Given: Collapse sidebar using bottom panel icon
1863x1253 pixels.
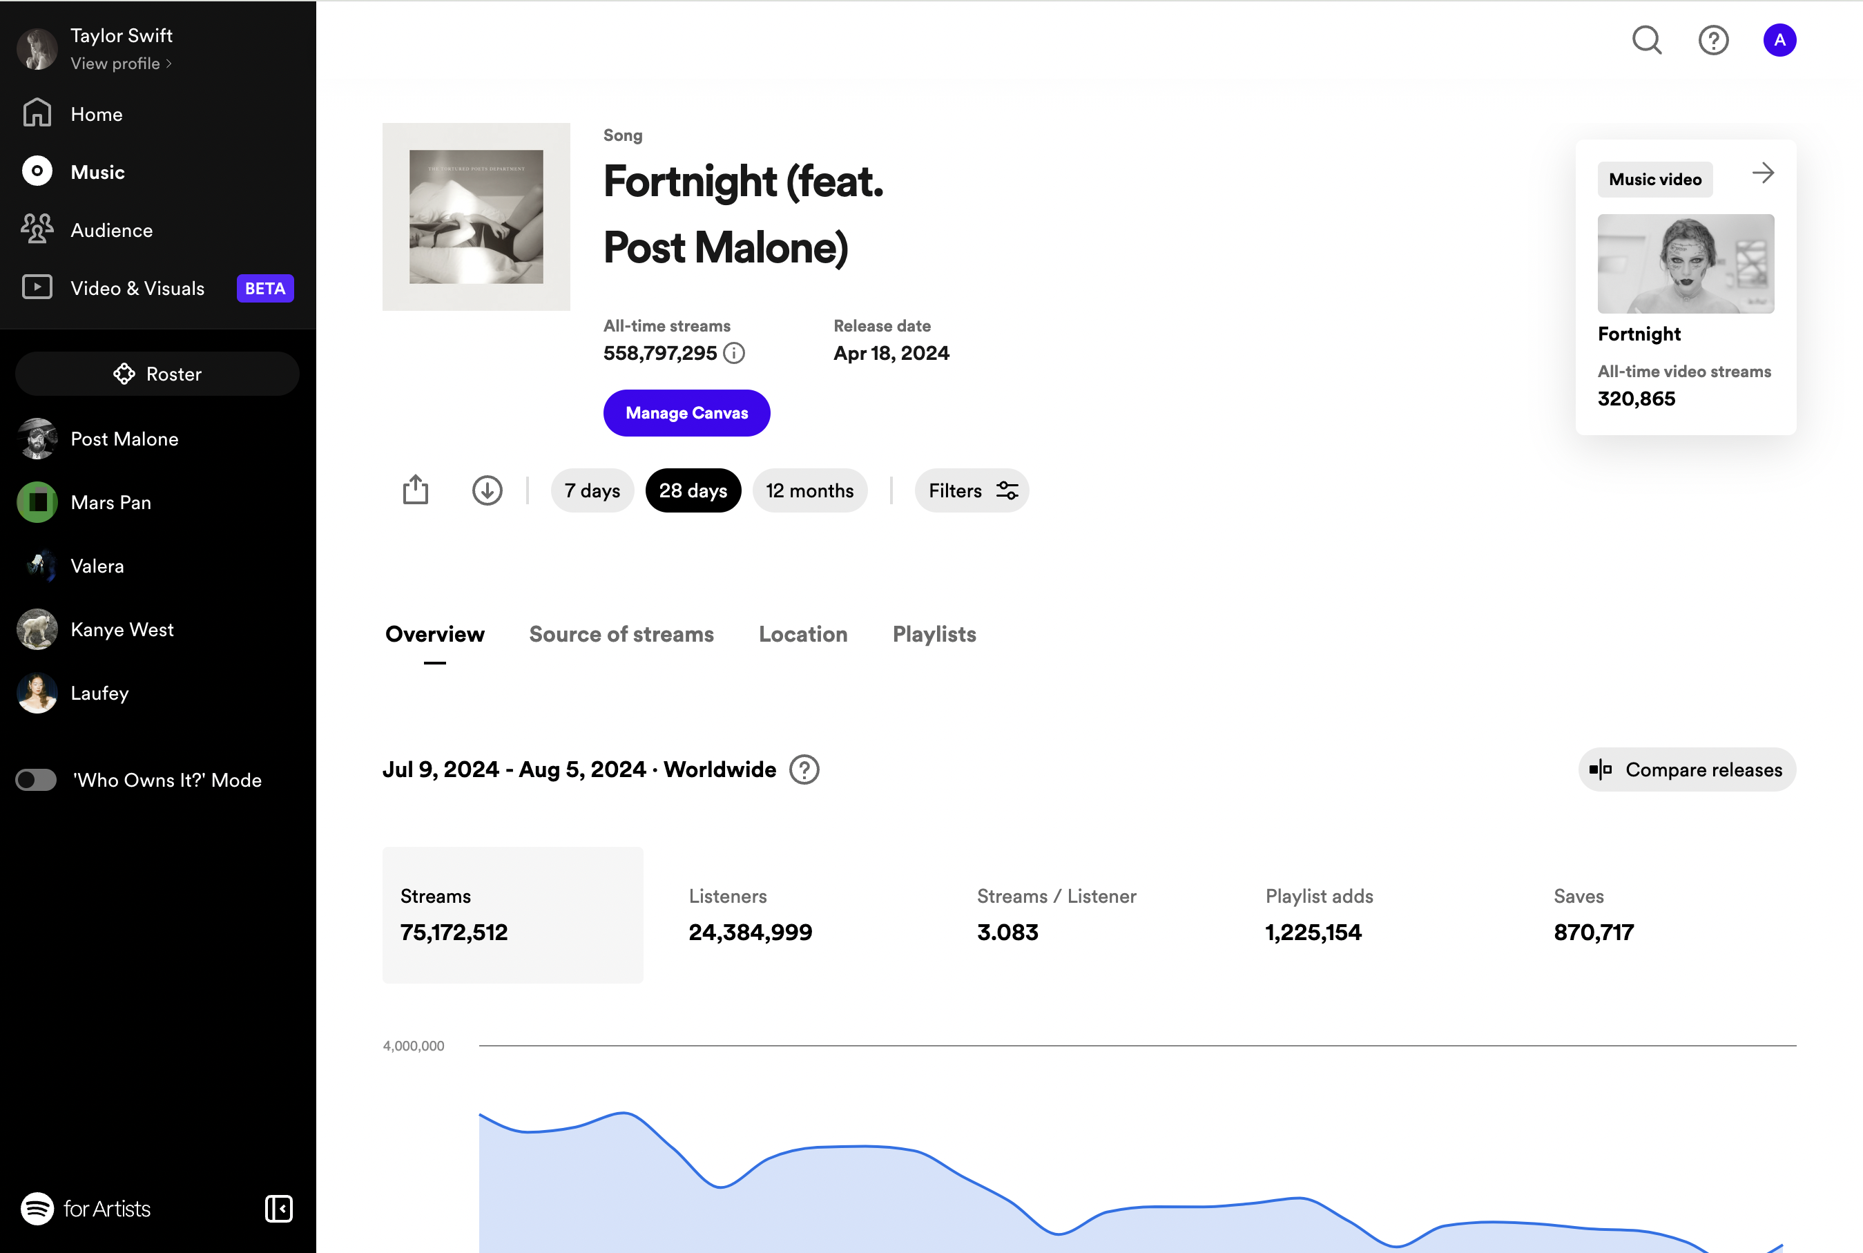Looking at the screenshot, I should pyautogui.click(x=279, y=1208).
